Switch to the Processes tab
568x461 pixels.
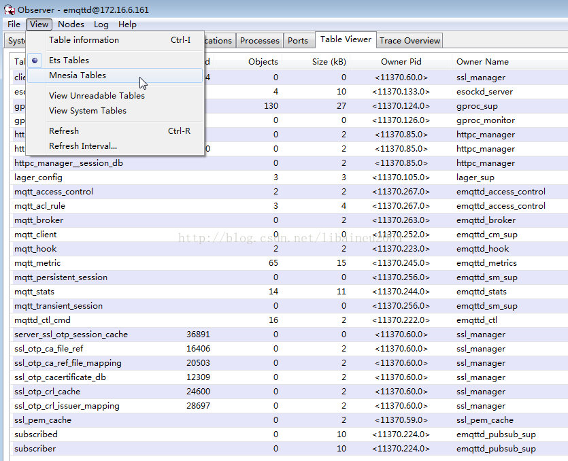(260, 41)
